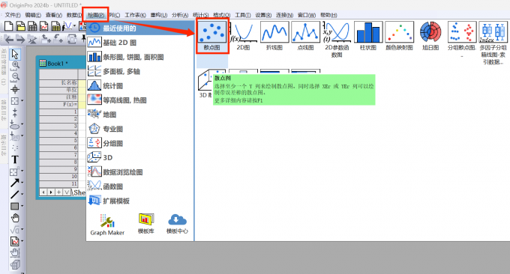Viewport: 510px width, 274px height.
Task: Open the 3D plots category
Action: click(140, 157)
